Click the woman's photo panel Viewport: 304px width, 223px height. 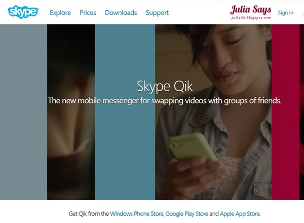click(213, 112)
